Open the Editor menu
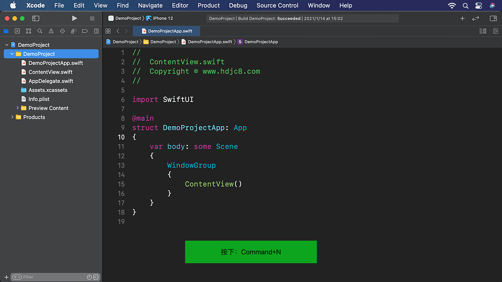The image size is (502, 282). [180, 5]
